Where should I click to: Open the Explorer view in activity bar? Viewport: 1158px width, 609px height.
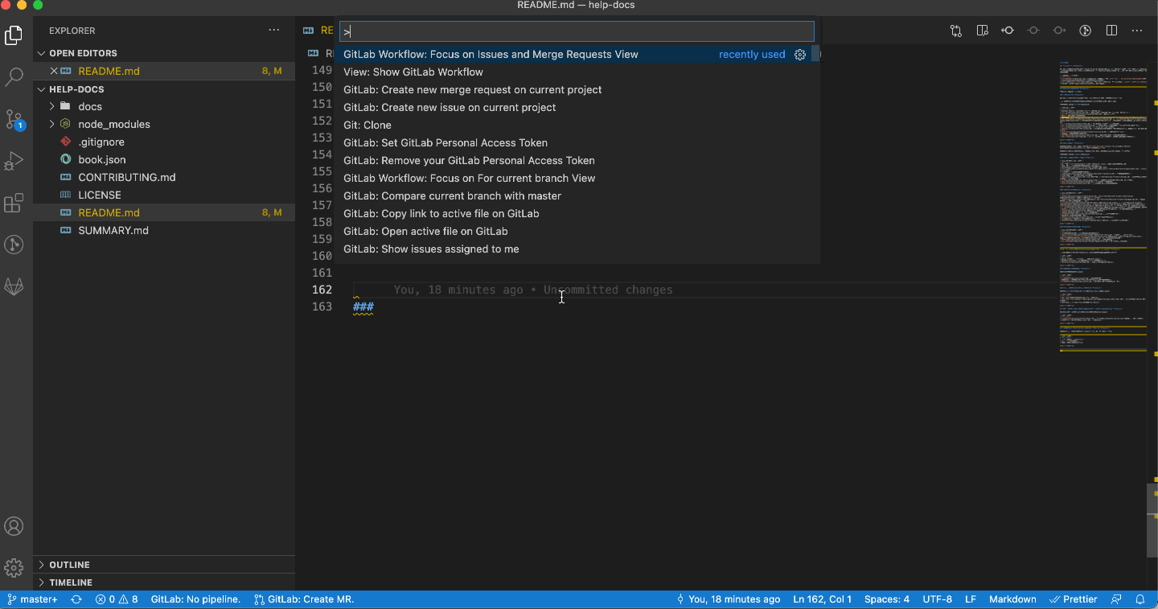14,35
